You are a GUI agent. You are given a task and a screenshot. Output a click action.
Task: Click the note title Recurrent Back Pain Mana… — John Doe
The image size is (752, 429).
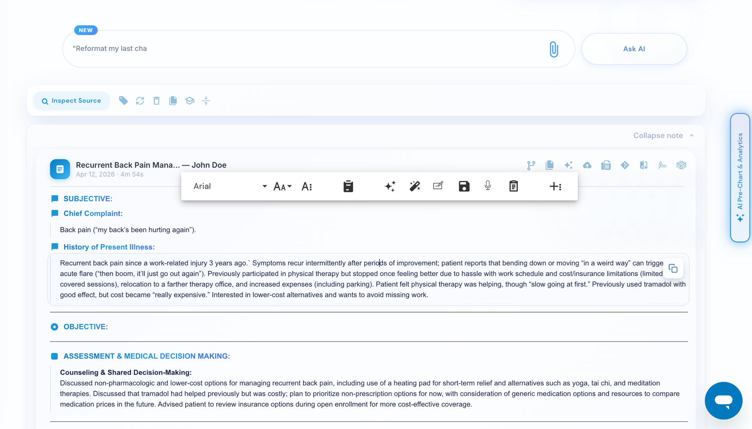coord(151,165)
